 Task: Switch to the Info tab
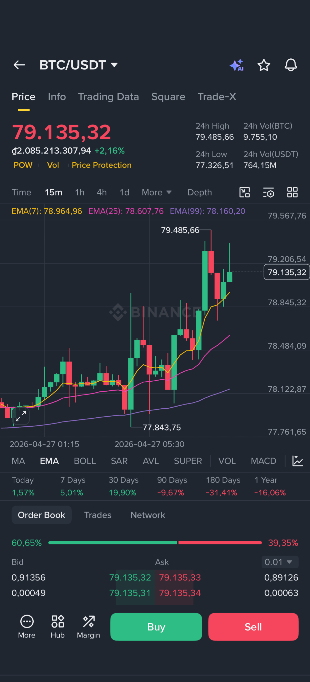(57, 97)
